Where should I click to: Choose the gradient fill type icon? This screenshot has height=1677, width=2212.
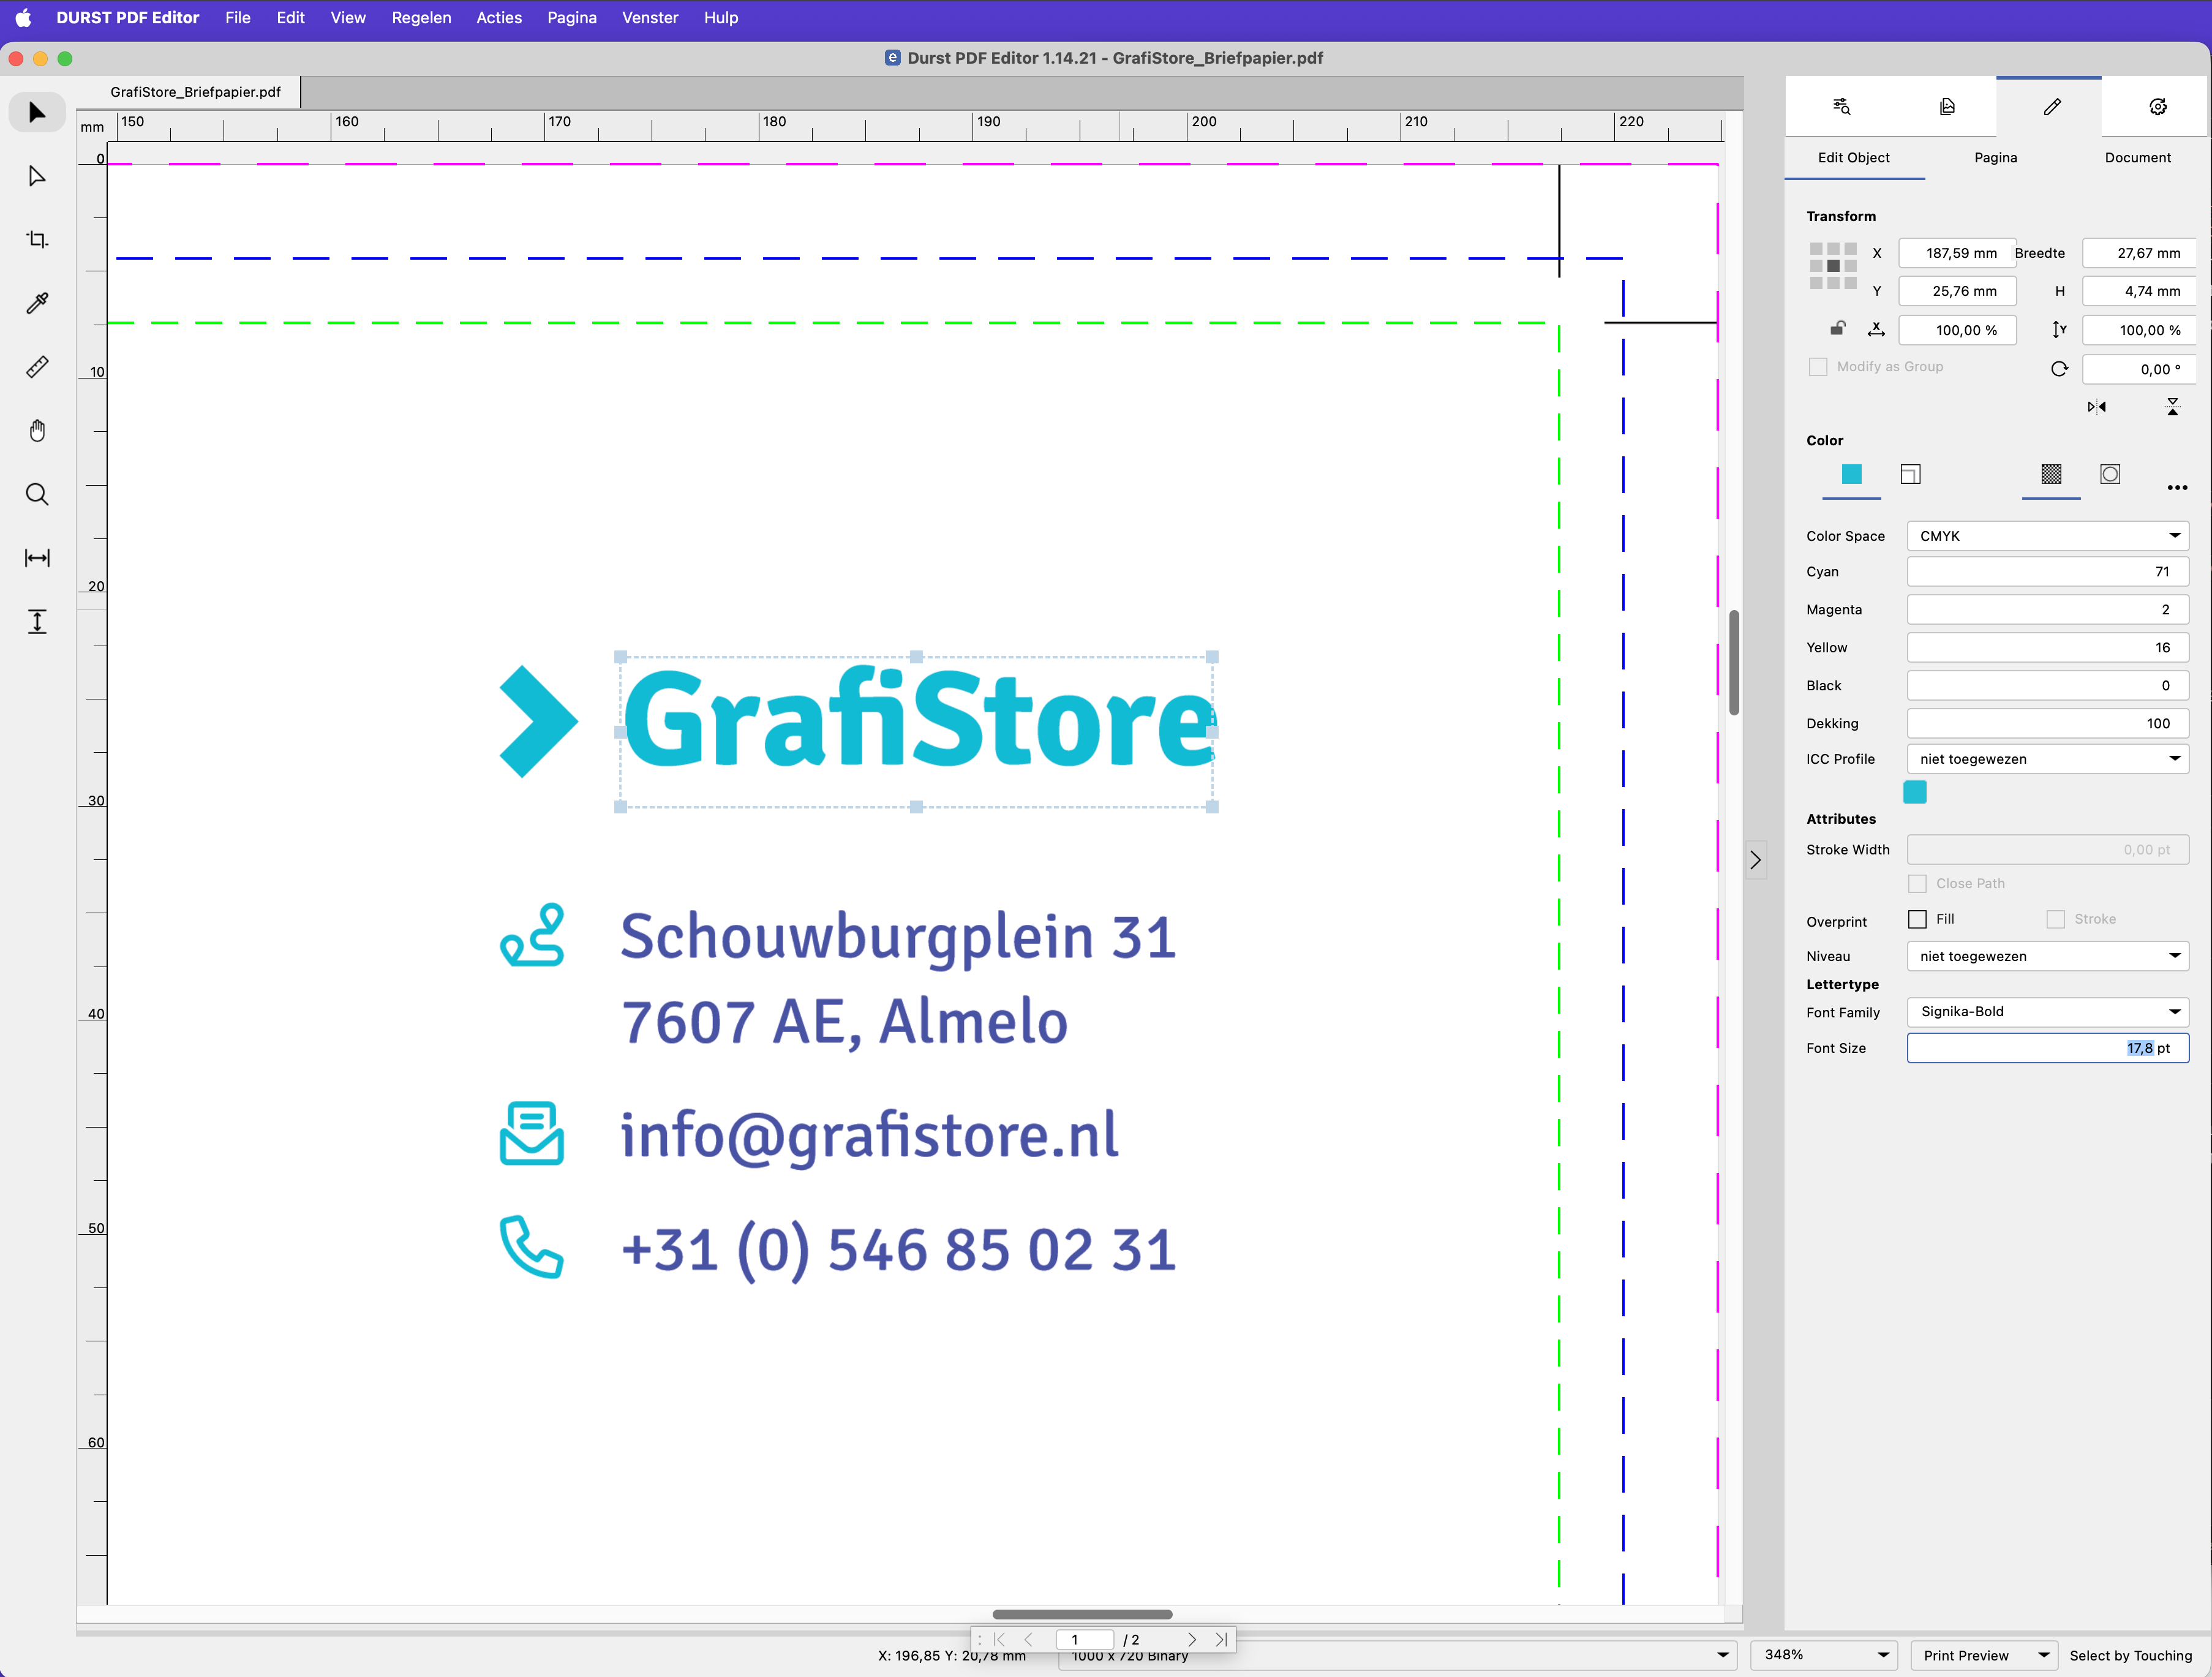coord(2110,474)
